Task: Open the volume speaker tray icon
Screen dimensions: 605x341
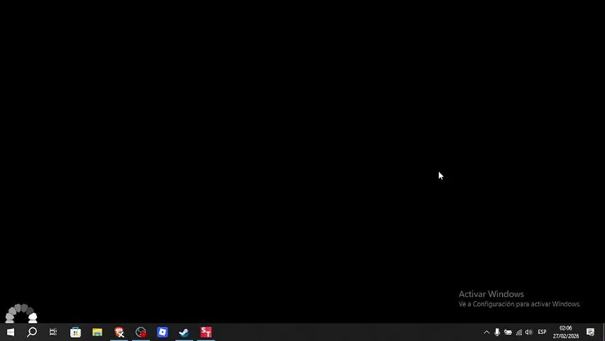Action: tap(529, 332)
